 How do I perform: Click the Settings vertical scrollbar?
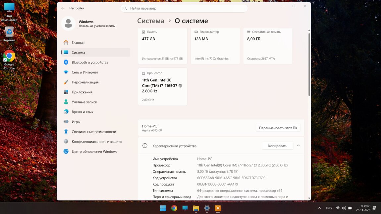pos(309,66)
